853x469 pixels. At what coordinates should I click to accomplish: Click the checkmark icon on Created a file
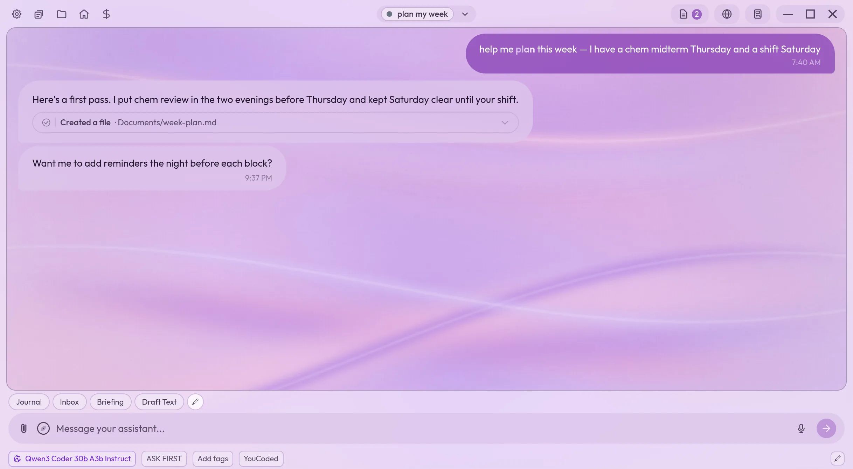[46, 122]
